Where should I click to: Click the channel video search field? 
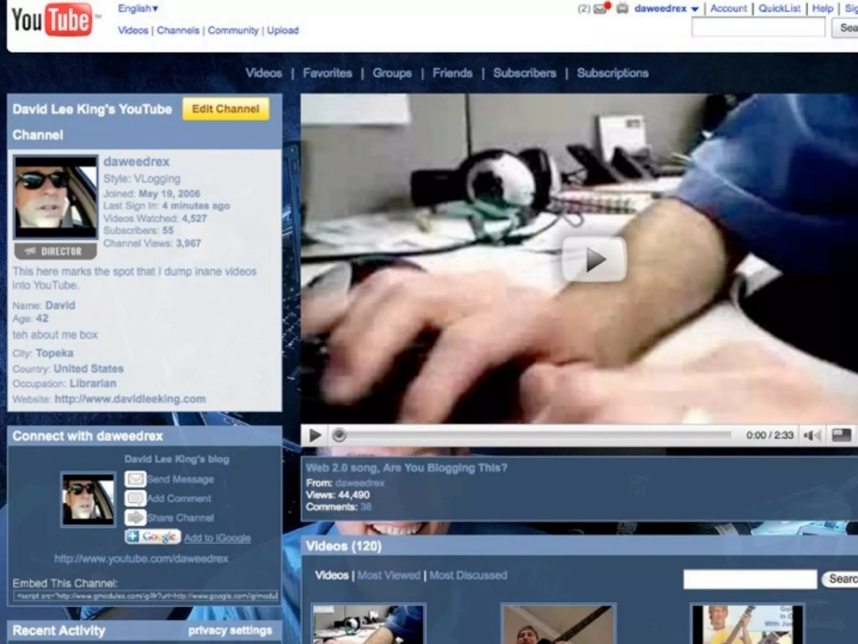click(x=750, y=579)
